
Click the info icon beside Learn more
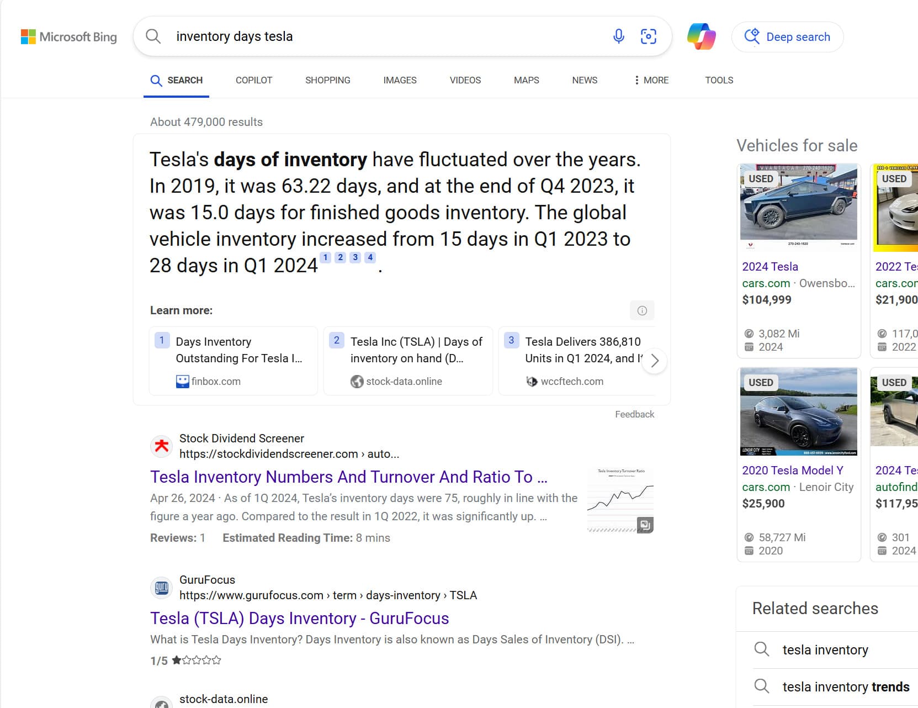coord(642,310)
